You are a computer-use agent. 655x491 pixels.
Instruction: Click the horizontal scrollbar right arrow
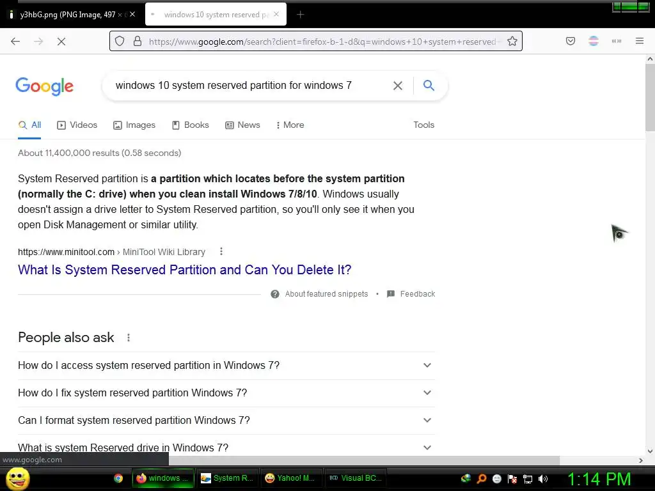641,460
